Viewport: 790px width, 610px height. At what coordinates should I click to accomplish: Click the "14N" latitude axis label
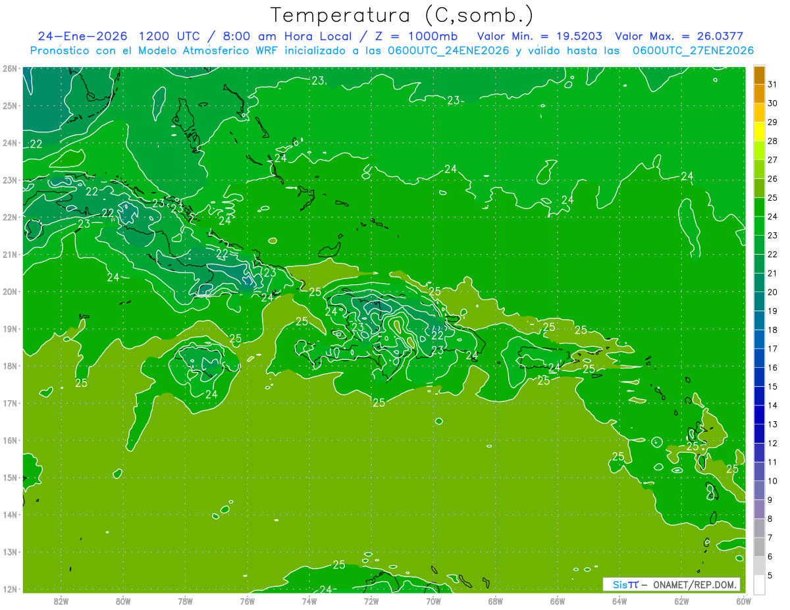[x=10, y=515]
